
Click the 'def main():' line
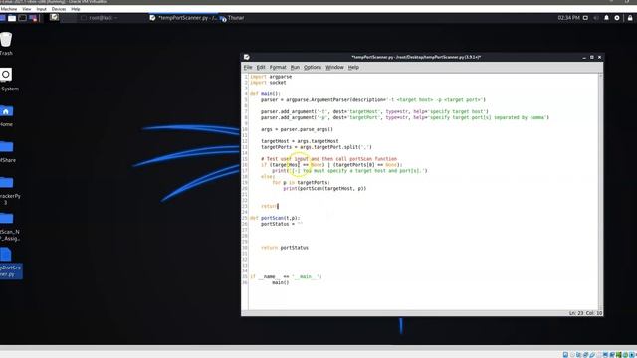tap(265, 94)
